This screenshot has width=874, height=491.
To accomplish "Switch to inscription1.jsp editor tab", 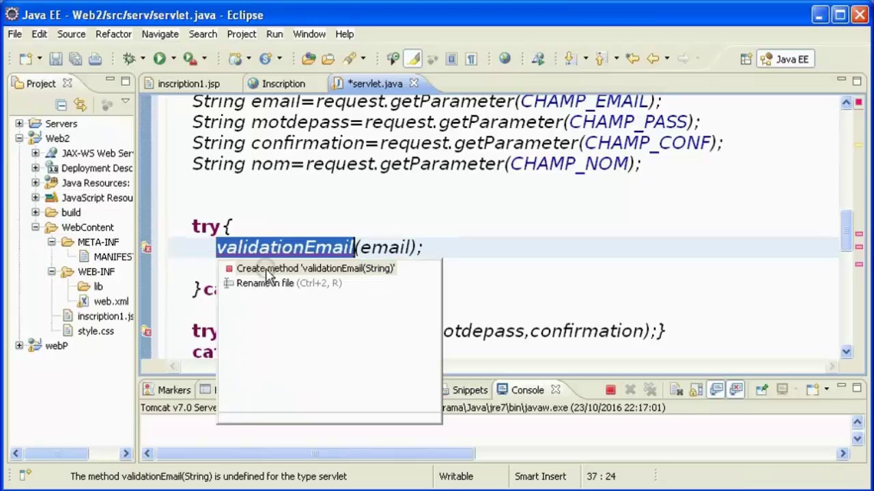I will (188, 84).
